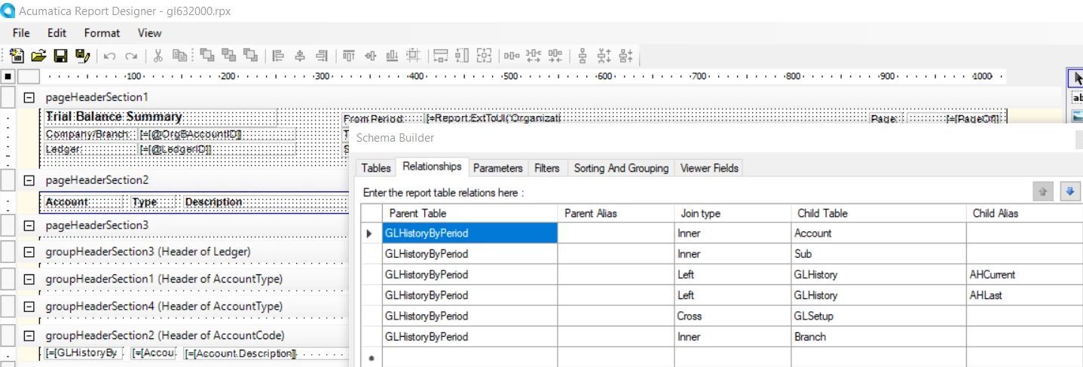Select the 'Account' label in pageHeaderSection2
The height and width of the screenshot is (367, 1083).
click(x=84, y=202)
